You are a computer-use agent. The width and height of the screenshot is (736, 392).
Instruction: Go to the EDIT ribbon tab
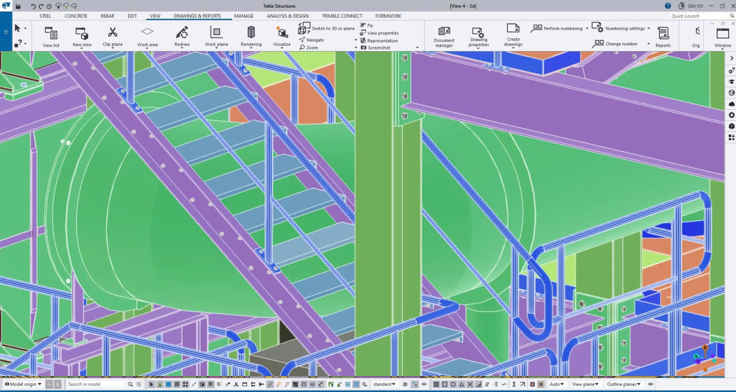(132, 16)
